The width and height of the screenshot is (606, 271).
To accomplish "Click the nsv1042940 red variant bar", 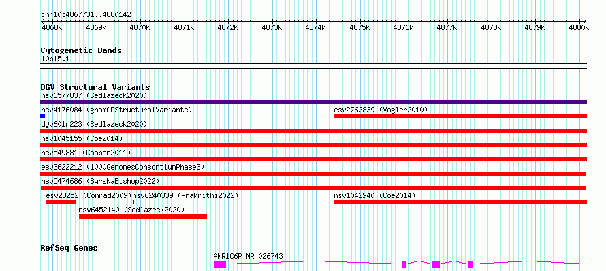I will pyautogui.click(x=461, y=202).
